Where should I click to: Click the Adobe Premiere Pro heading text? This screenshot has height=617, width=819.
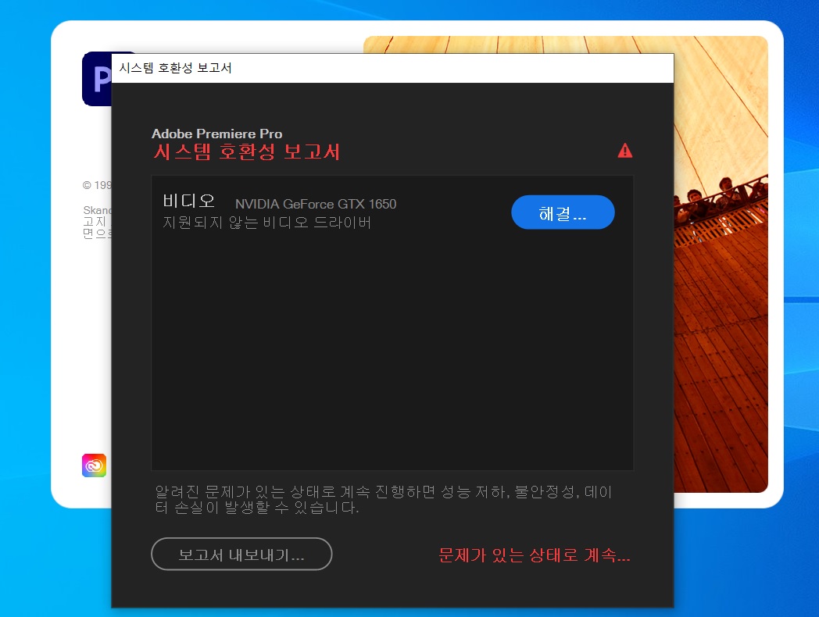click(216, 134)
